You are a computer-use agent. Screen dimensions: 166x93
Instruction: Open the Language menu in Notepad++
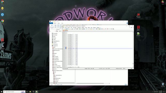[79, 28]
